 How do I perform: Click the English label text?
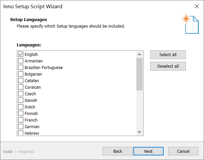(x=31, y=55)
